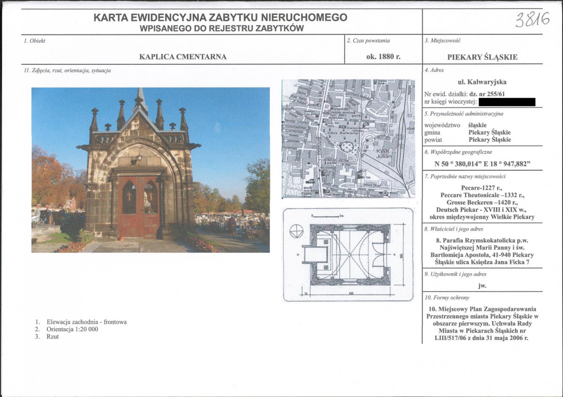Click the locality value "Piekary Śląskie"

[482, 57]
